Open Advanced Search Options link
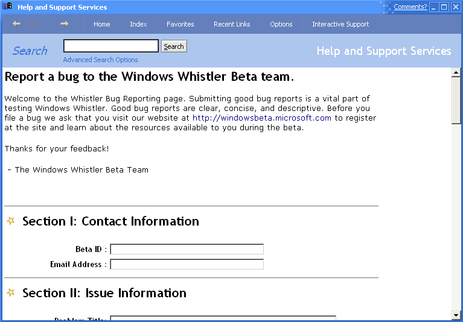 (x=100, y=60)
